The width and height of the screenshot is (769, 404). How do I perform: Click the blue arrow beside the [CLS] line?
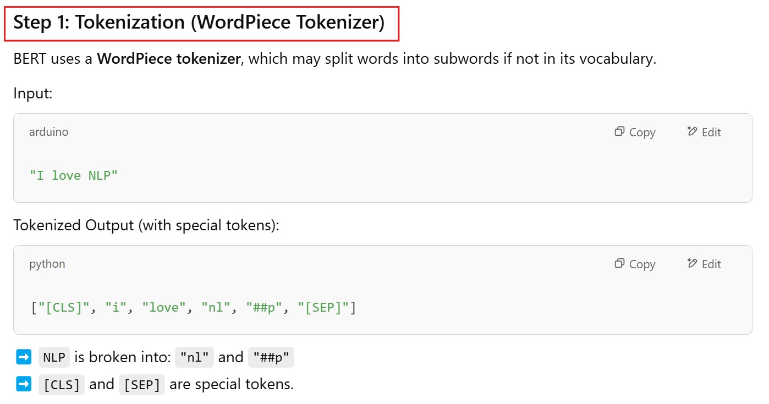(x=24, y=384)
